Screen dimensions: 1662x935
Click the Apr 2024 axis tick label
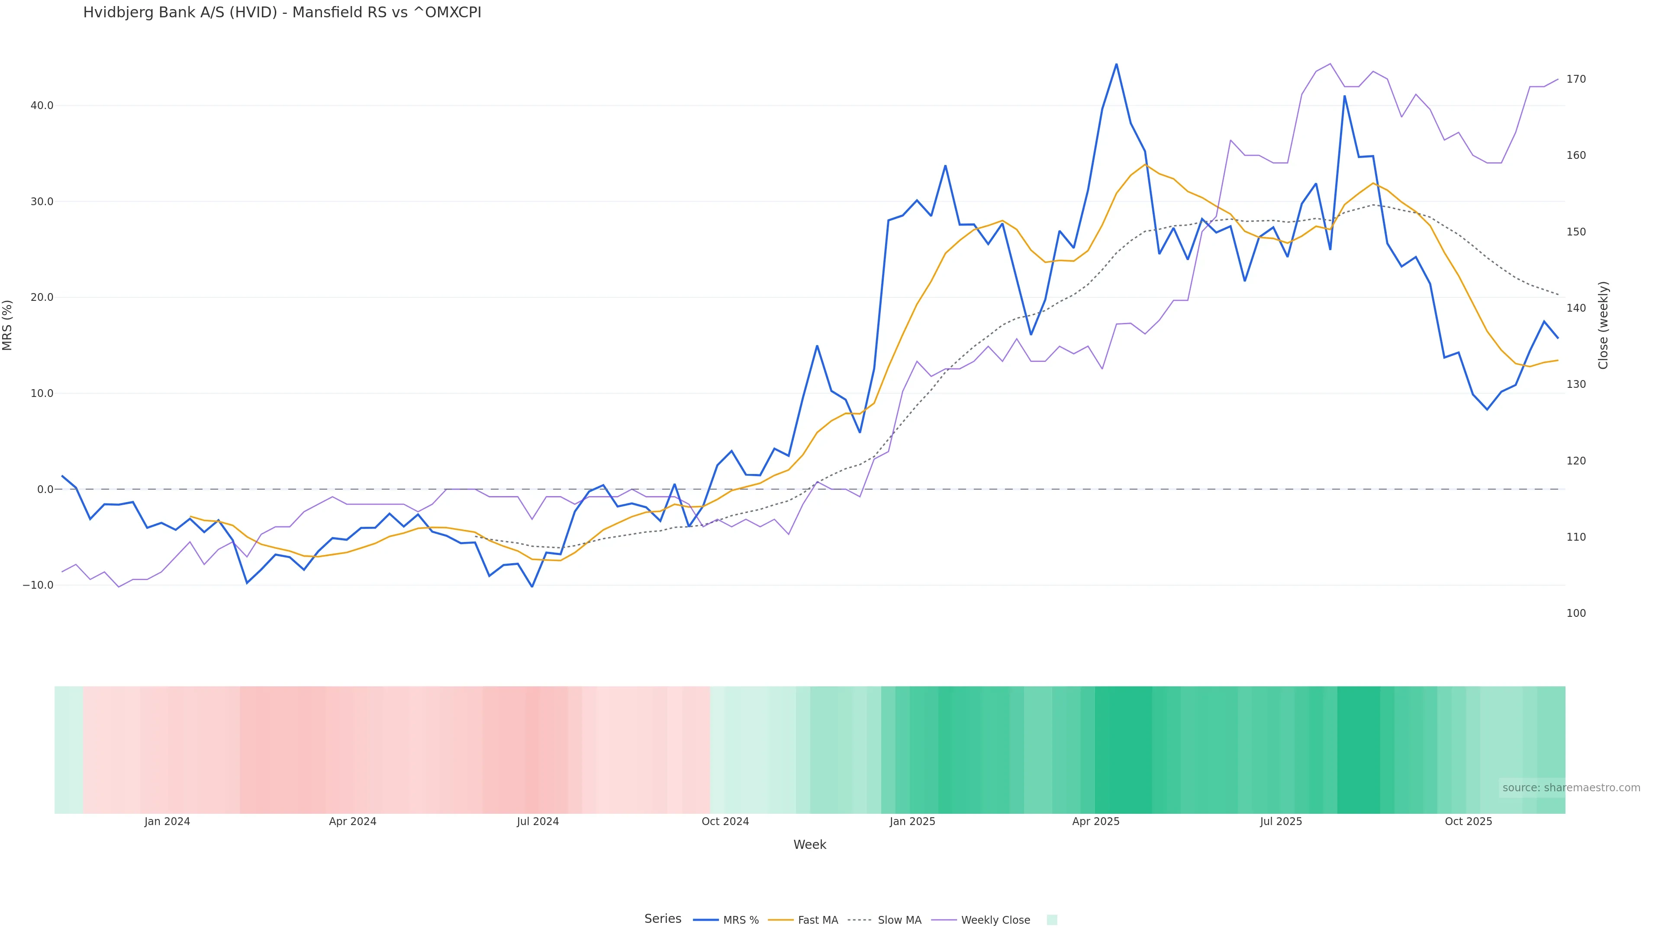click(x=352, y=822)
